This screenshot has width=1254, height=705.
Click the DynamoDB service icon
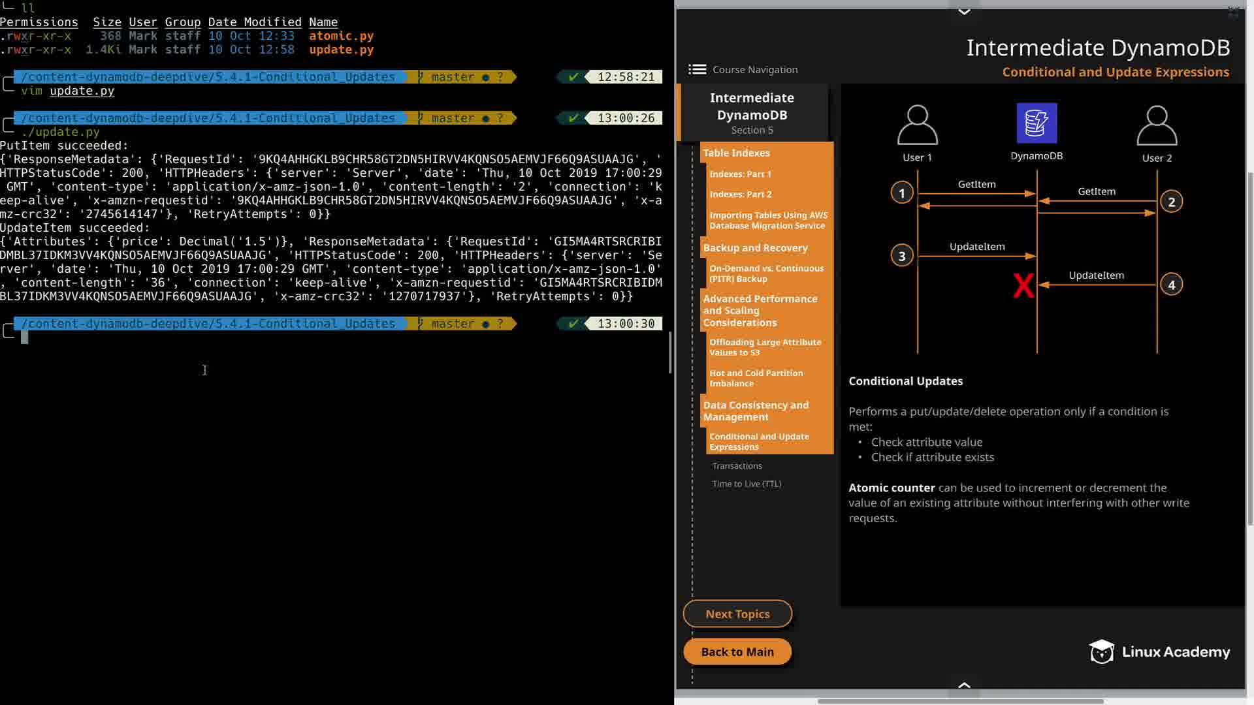pos(1037,123)
